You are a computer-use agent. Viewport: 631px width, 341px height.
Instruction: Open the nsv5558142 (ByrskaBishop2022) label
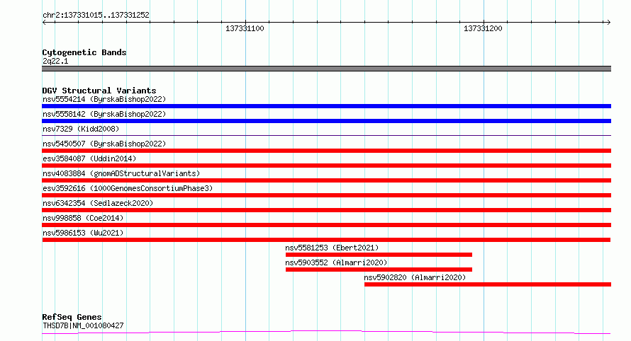tap(104, 114)
